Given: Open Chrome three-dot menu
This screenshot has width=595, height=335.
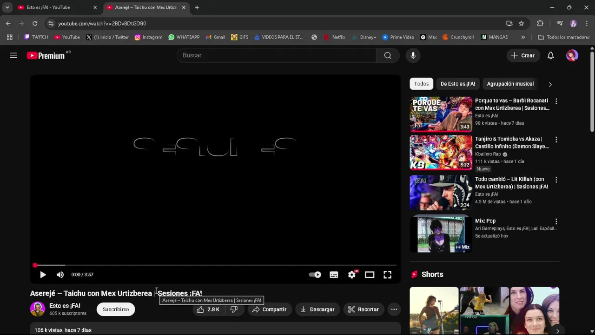Looking at the screenshot, I should (x=587, y=23).
